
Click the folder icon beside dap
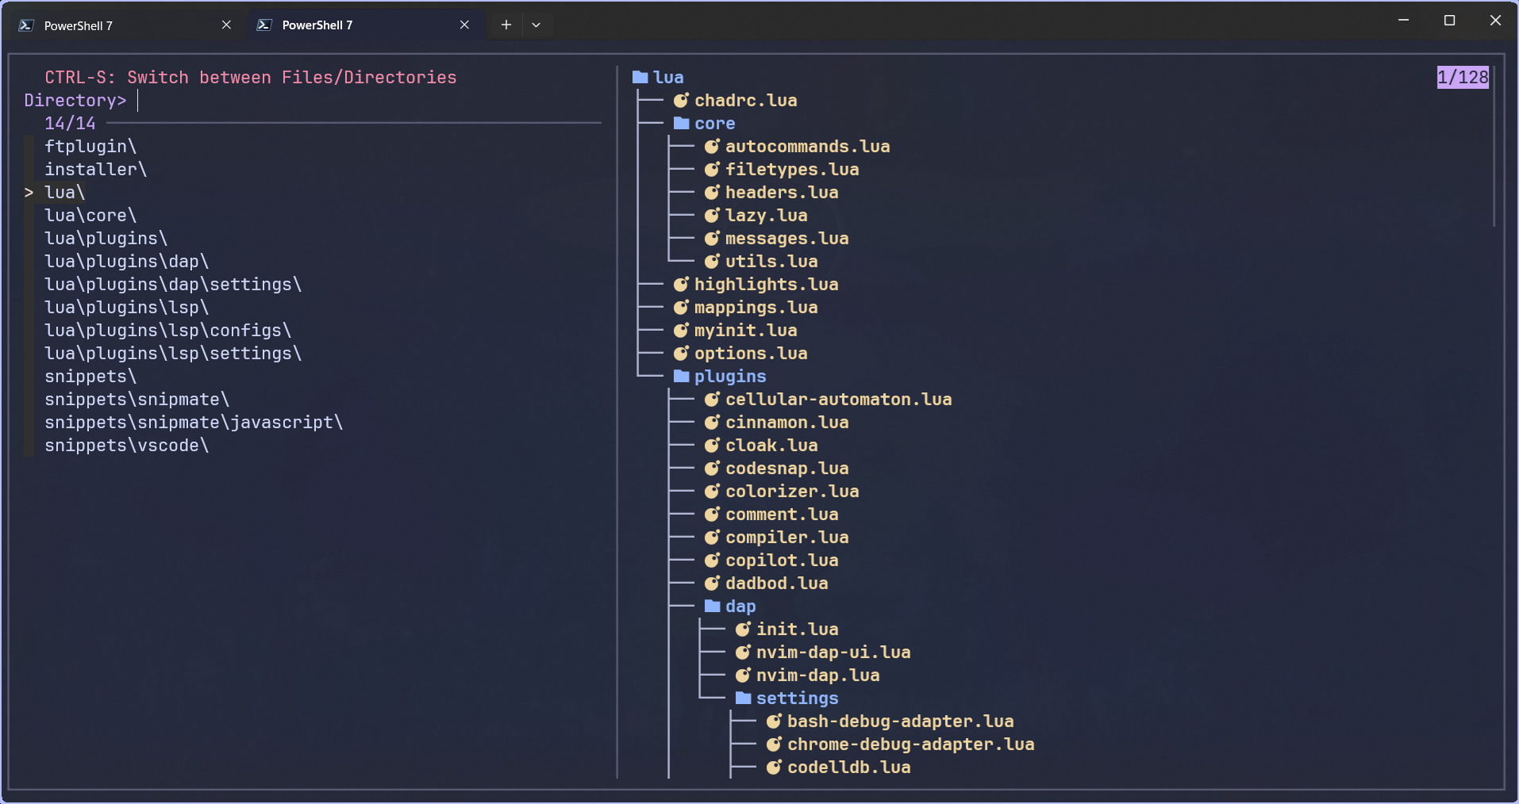[712, 606]
